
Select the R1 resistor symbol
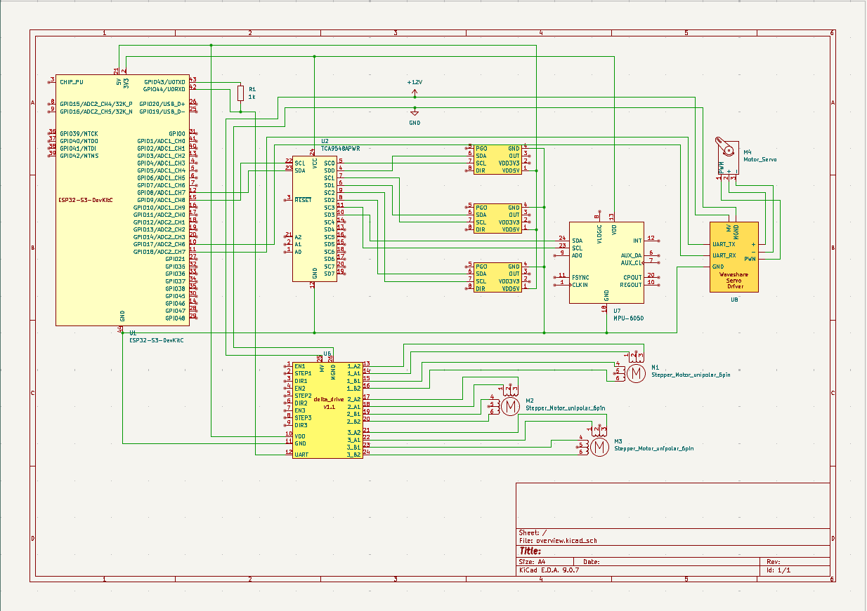[x=241, y=93]
